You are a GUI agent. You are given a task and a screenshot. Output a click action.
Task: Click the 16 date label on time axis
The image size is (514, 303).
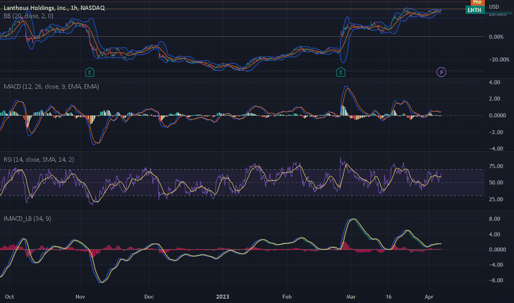[388, 297]
